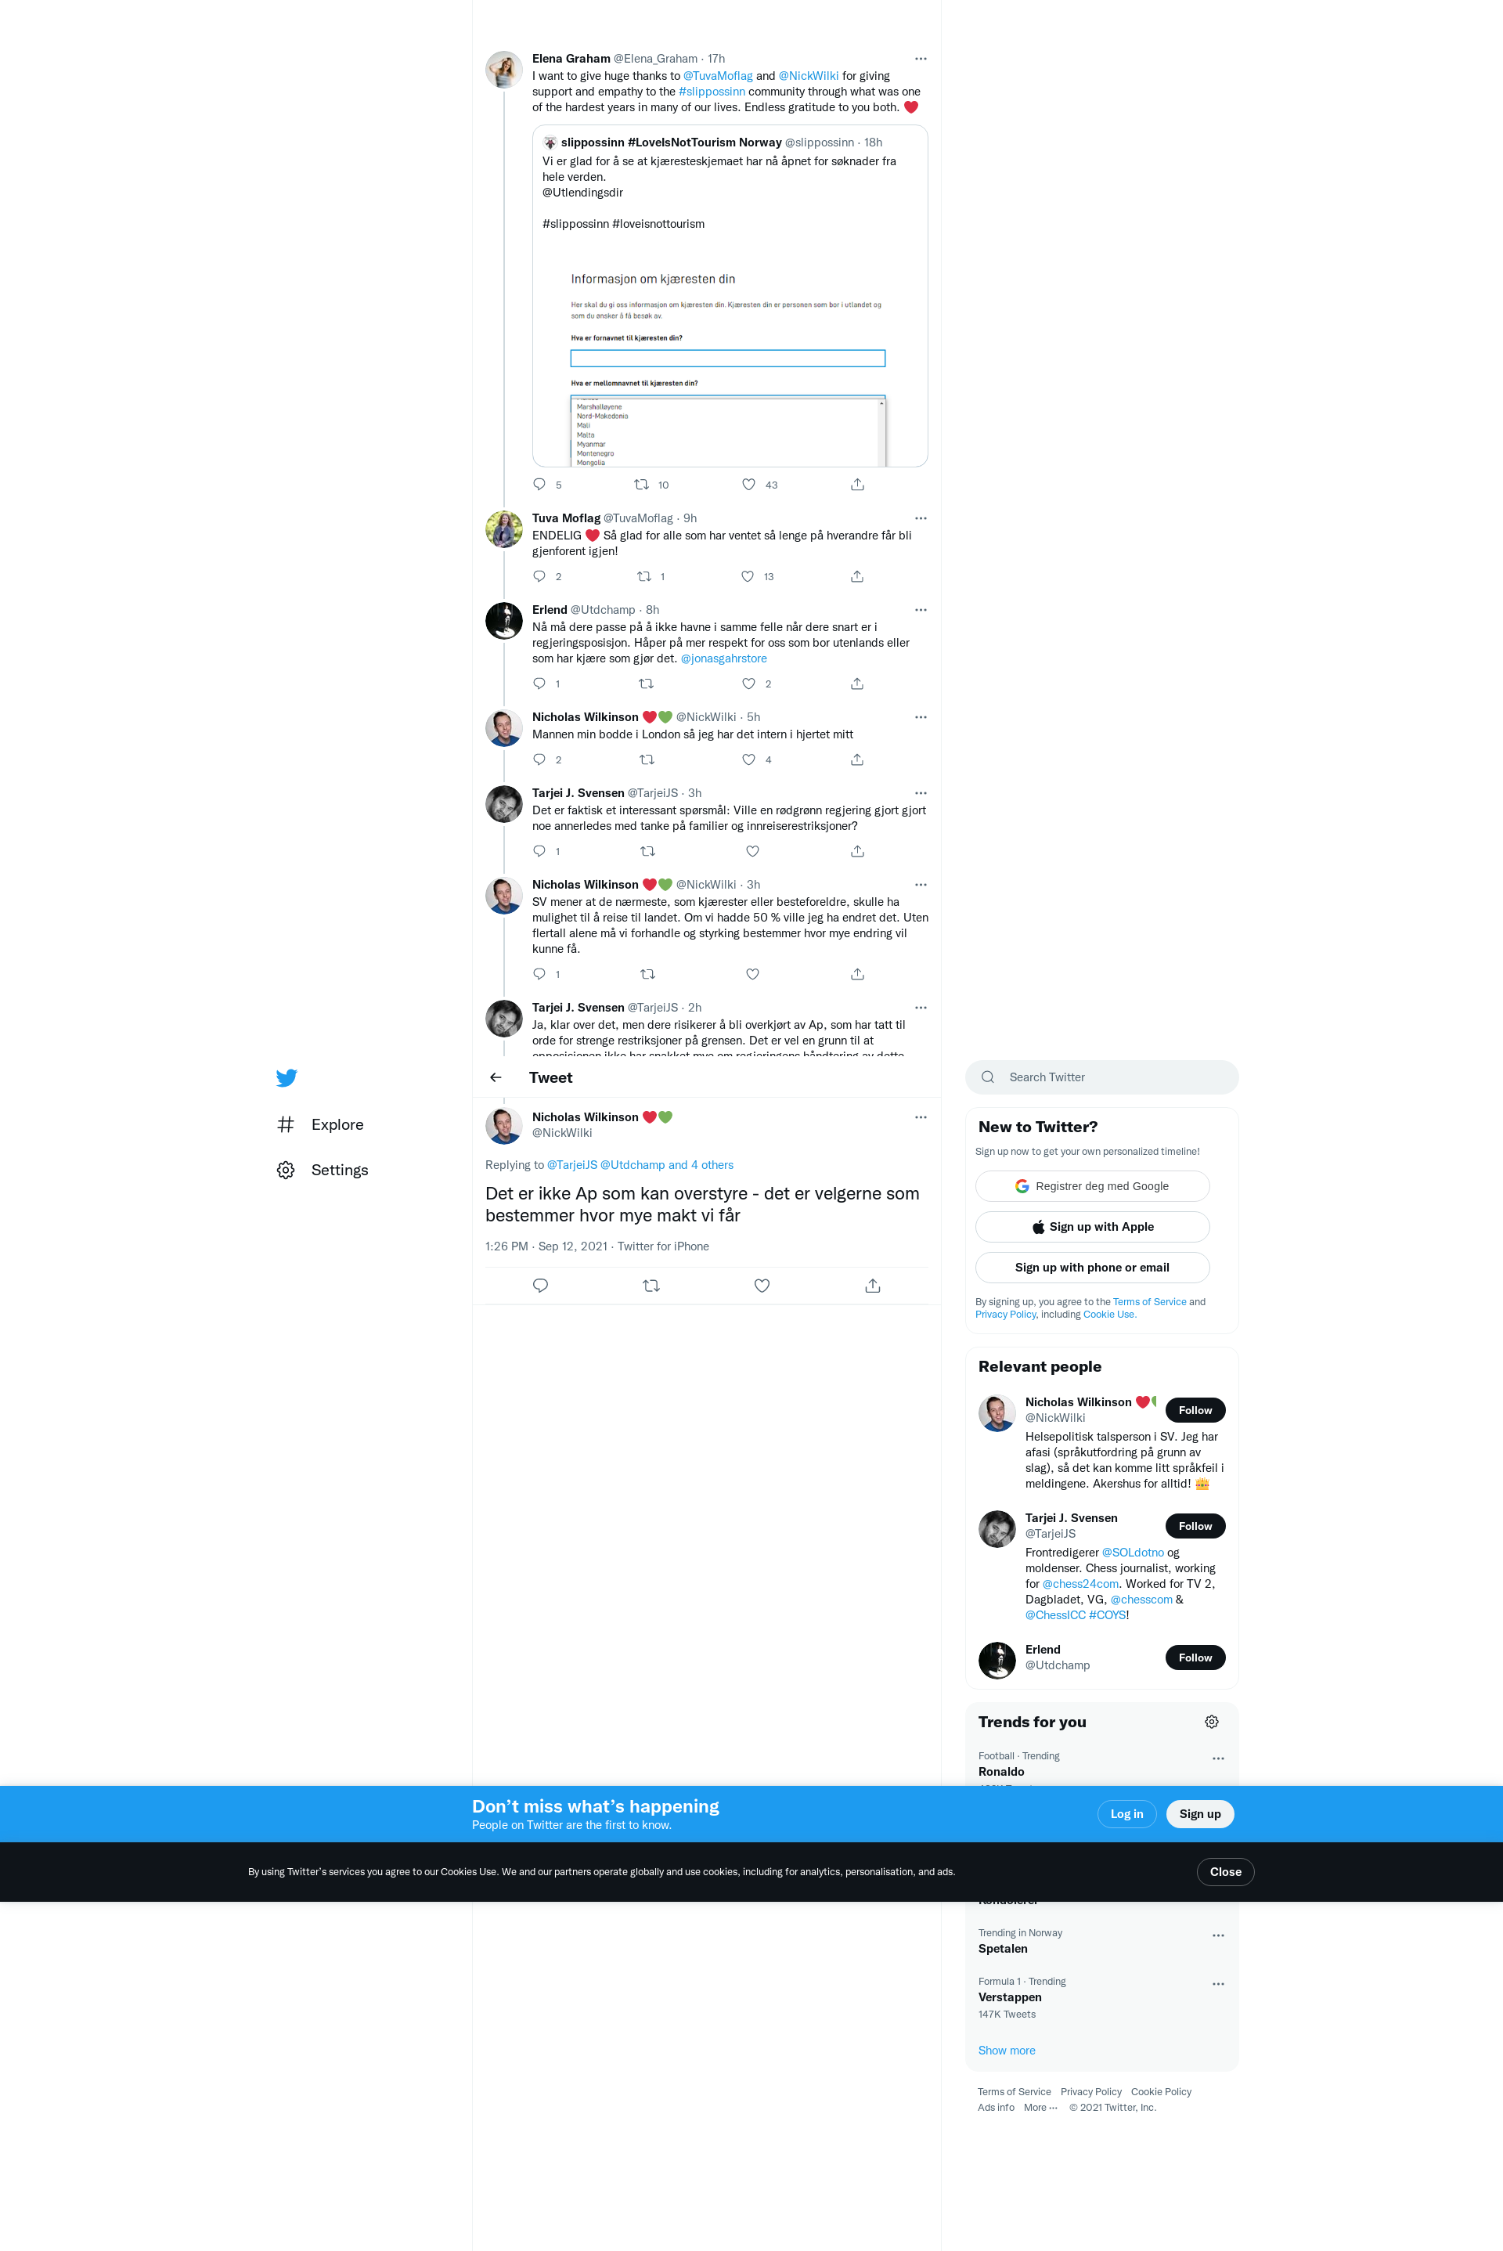Retweet Elena Graham's tweet

pos(642,484)
